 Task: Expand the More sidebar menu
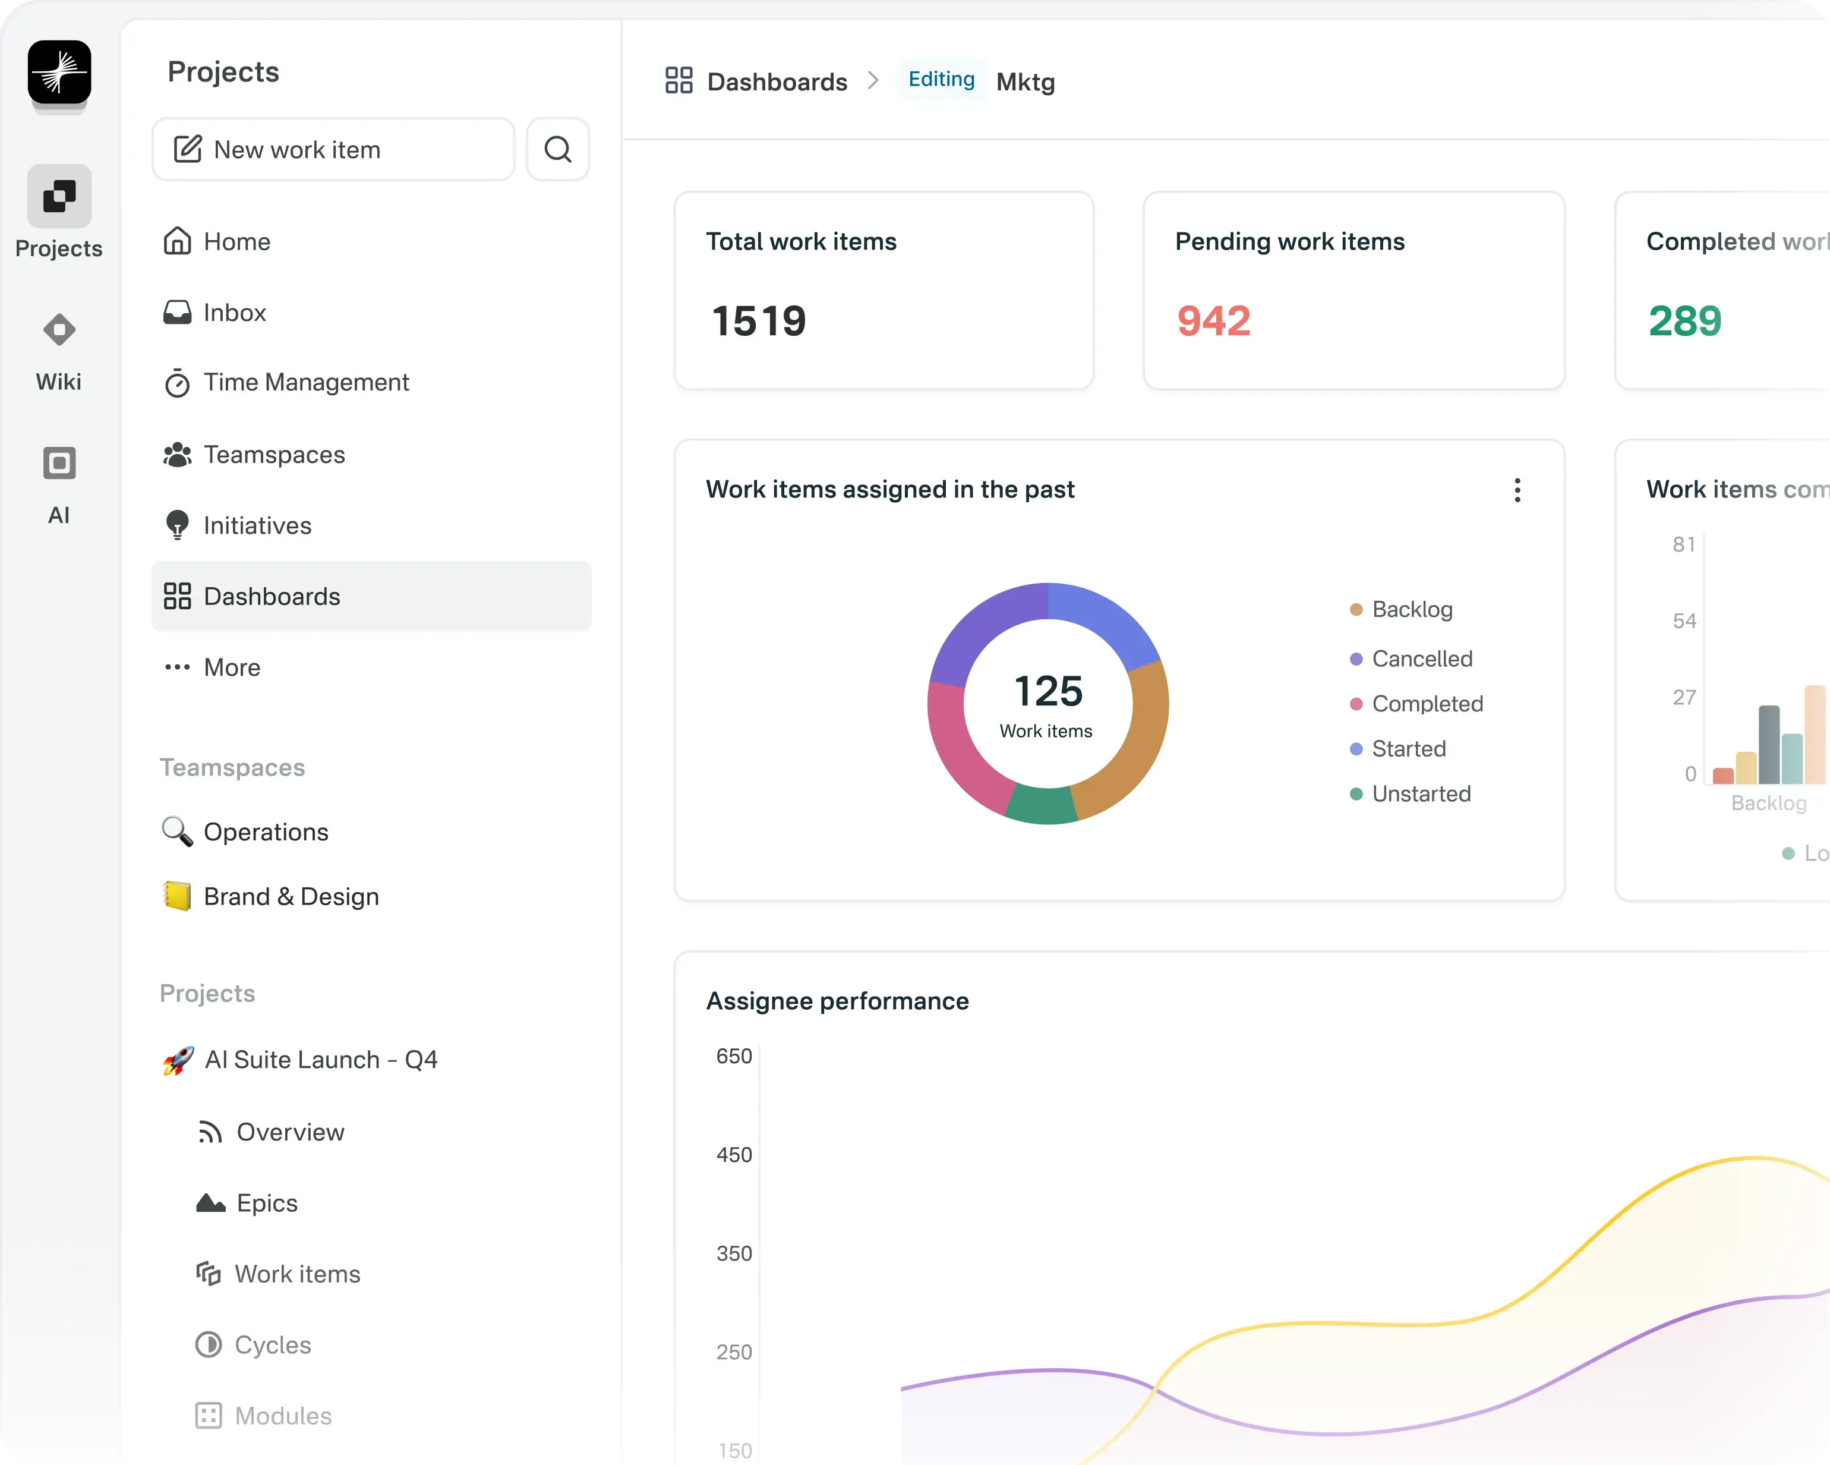tap(231, 667)
